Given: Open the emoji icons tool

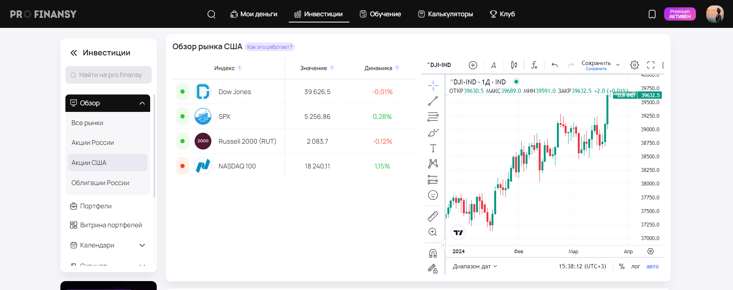Looking at the screenshot, I should coord(433,195).
